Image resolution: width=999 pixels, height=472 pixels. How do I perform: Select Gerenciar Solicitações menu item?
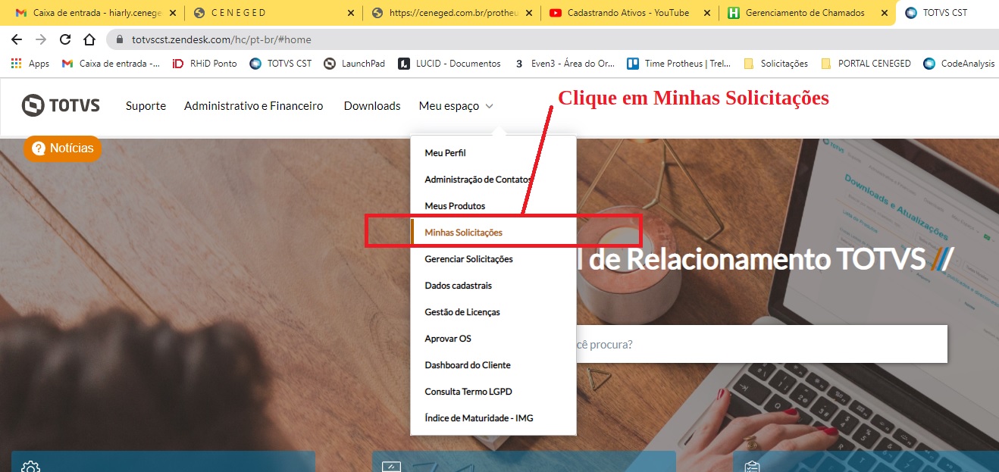(x=468, y=259)
